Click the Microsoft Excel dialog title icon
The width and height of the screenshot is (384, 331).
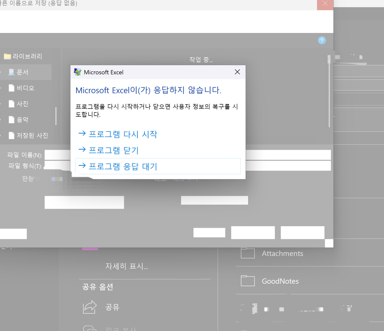tap(78, 72)
